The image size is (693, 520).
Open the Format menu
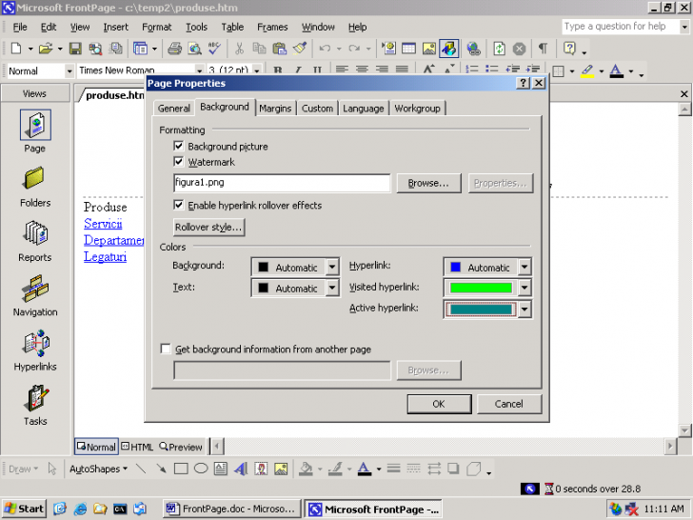(157, 27)
